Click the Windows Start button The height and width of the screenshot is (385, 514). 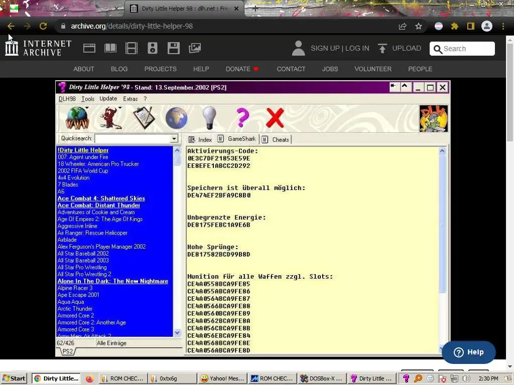tap(14, 378)
